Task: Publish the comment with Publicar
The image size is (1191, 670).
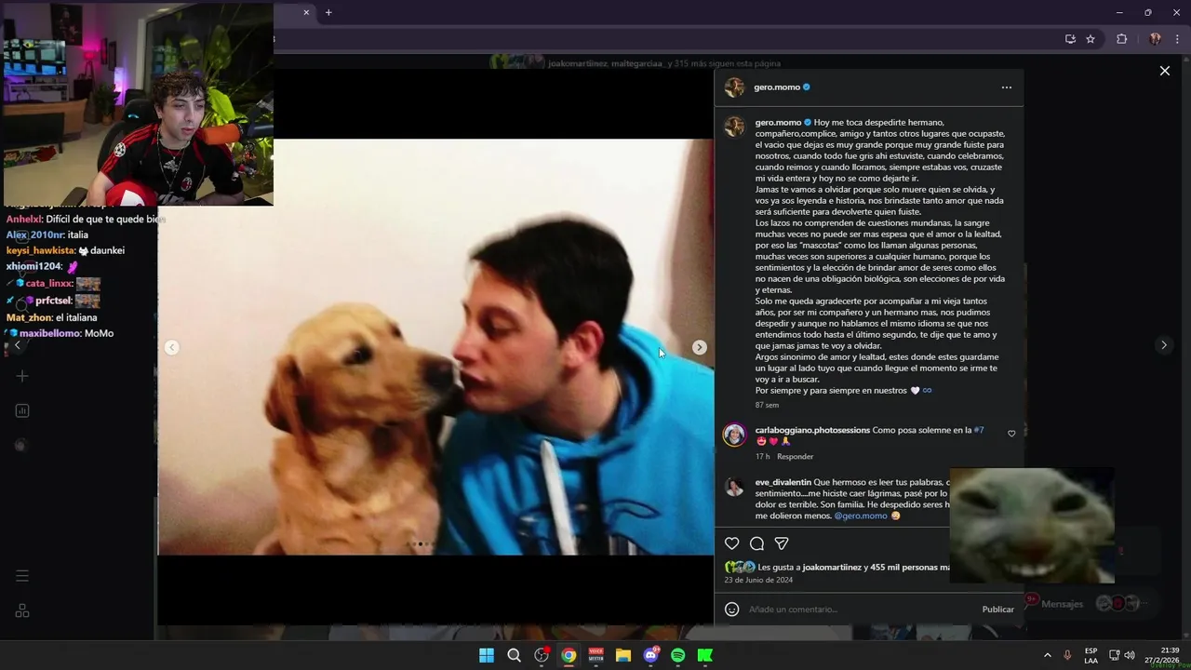Action: pyautogui.click(x=997, y=610)
